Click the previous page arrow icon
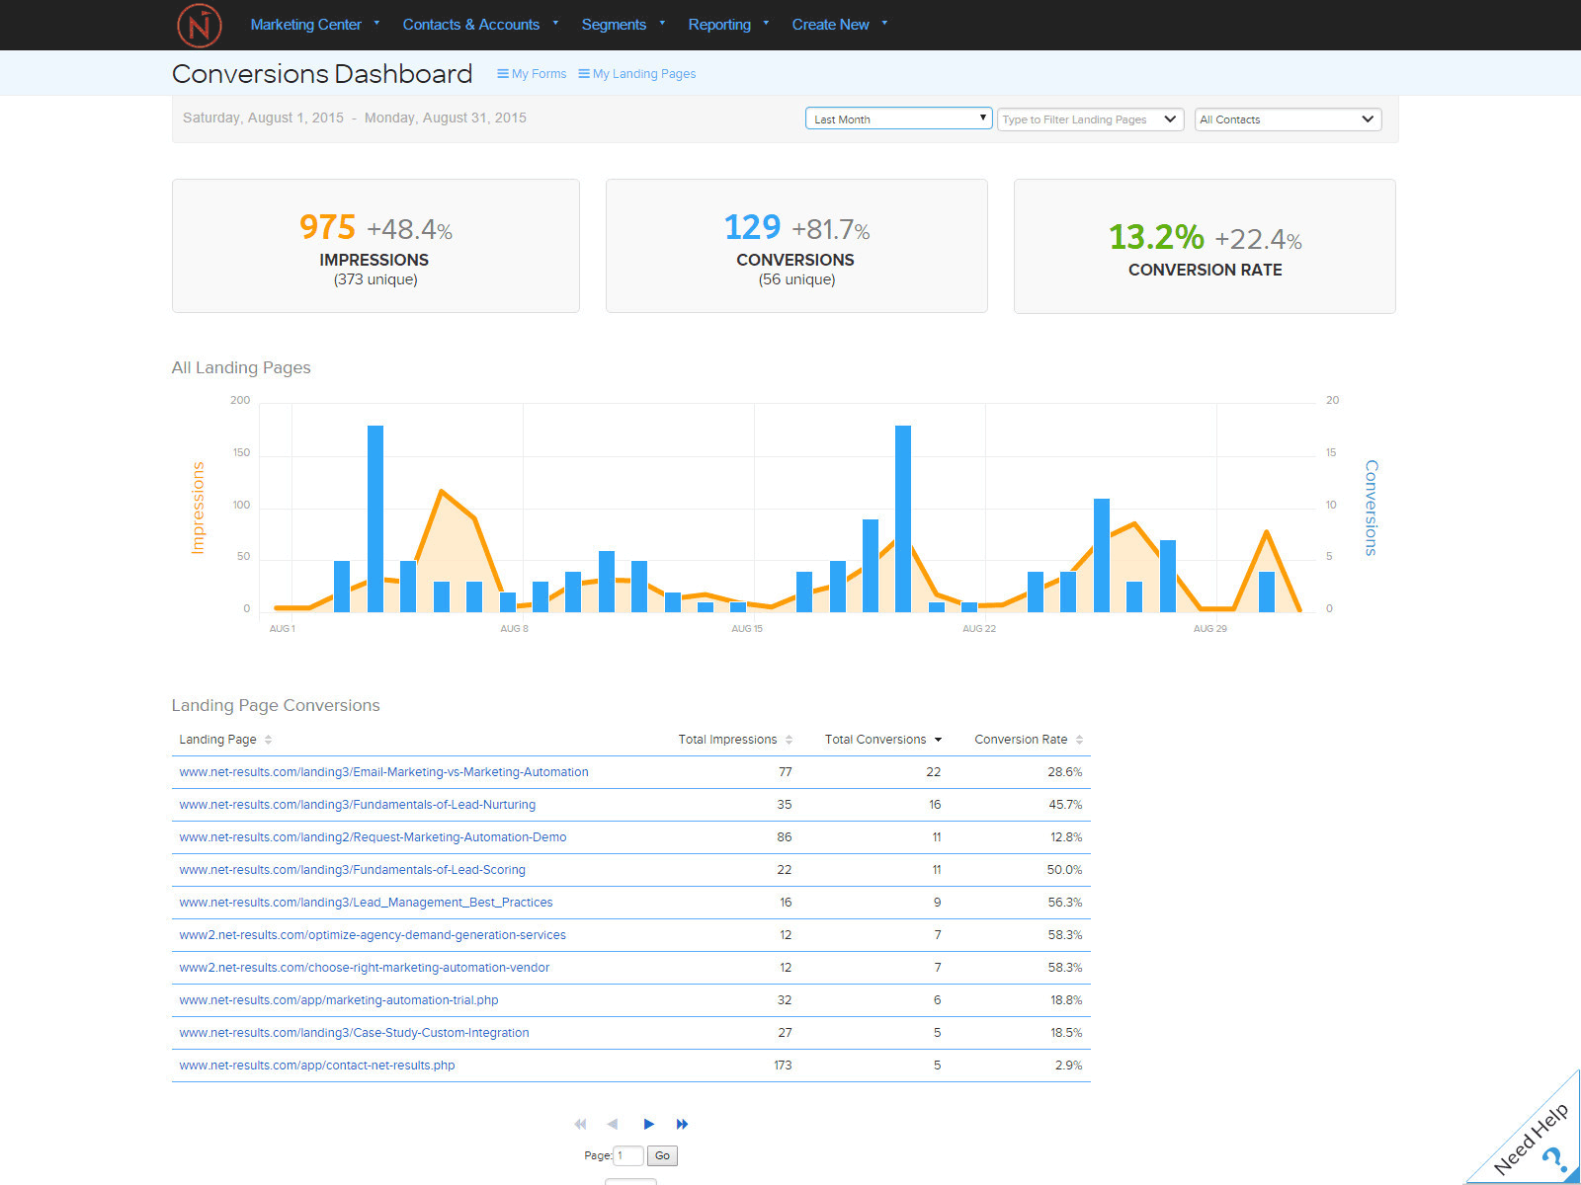1581x1185 pixels. point(613,1124)
